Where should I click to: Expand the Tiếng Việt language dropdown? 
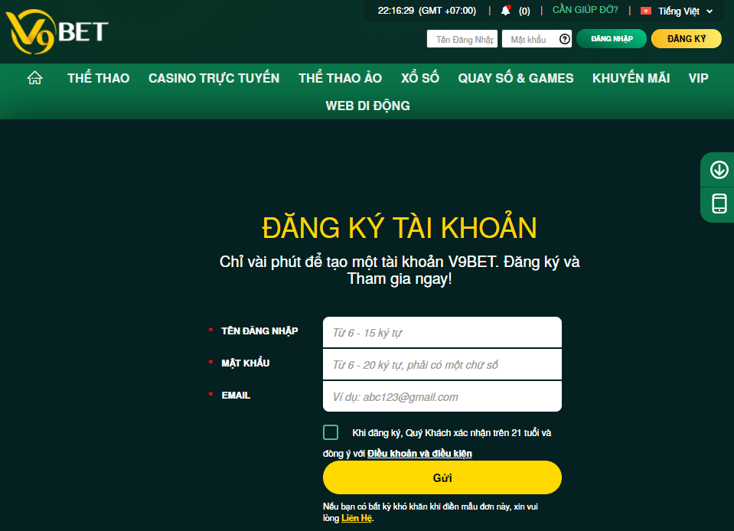[685, 11]
